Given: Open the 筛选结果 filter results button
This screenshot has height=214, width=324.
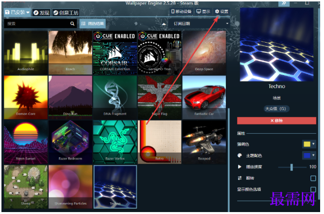Looking at the screenshot, I should tap(93, 24).
